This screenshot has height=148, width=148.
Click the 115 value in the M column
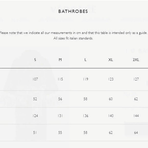click(x=60, y=79)
